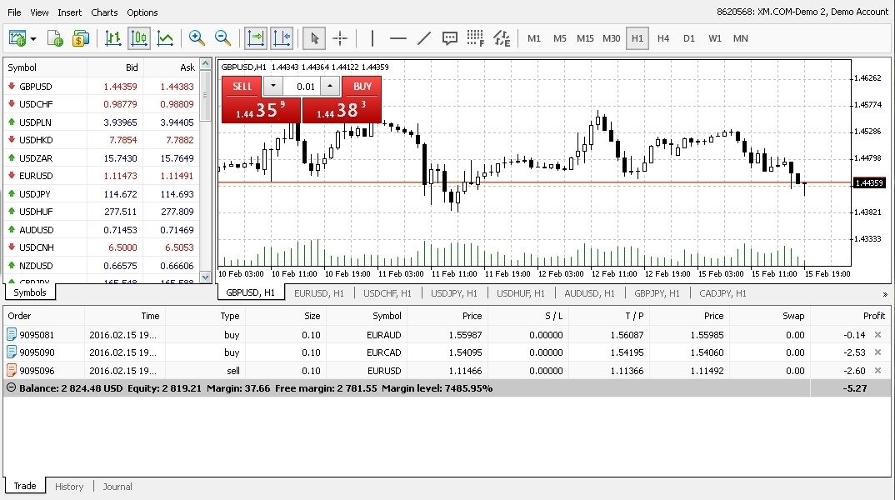Toggle chart auto-scroll to latest bar
The width and height of the screenshot is (895, 500).
(255, 38)
